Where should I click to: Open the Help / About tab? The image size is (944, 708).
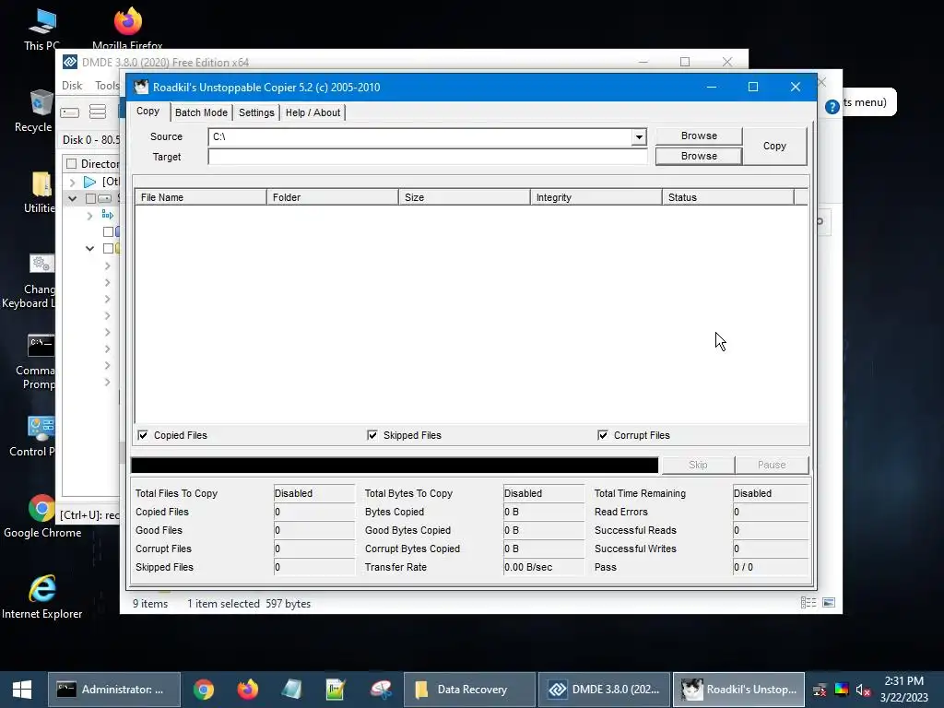coord(313,112)
